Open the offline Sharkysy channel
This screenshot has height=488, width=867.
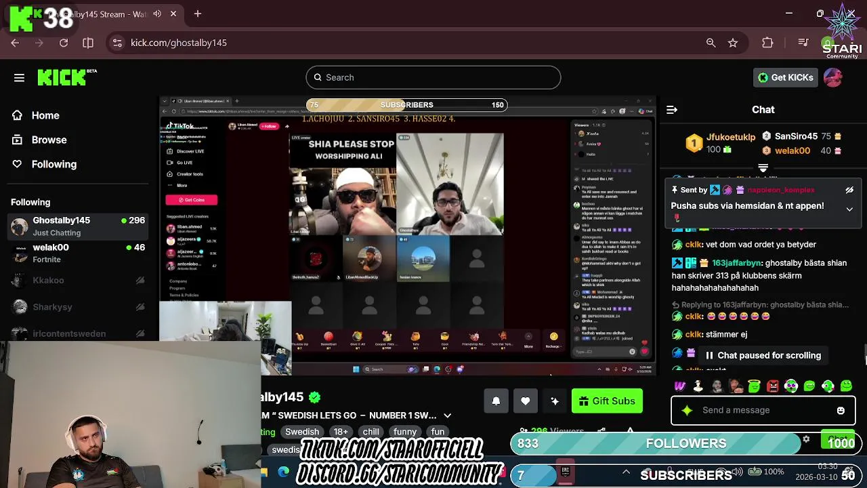[x=78, y=307]
